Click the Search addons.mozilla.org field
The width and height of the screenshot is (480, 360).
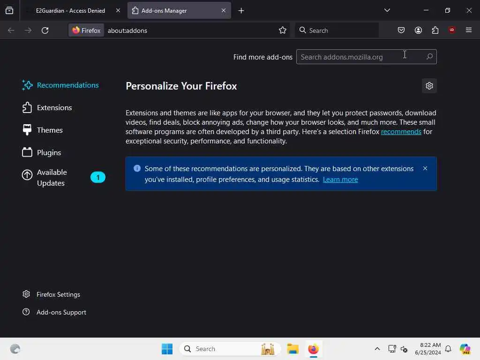pos(367,57)
